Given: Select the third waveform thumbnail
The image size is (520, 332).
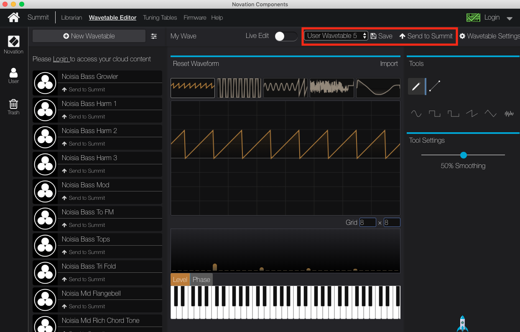Looking at the screenshot, I should (285, 88).
